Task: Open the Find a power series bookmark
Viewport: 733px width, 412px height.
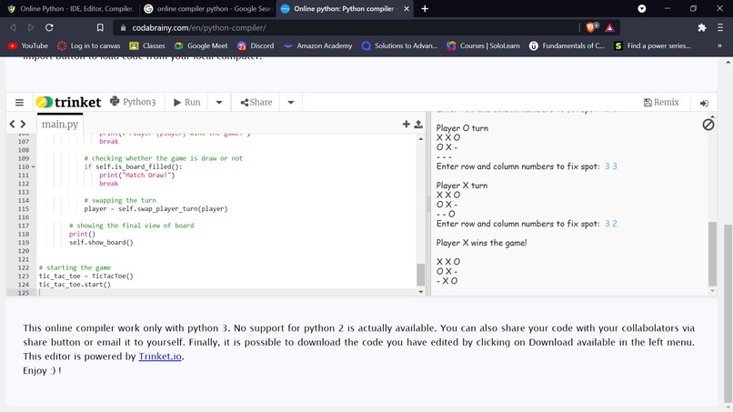Action: pyautogui.click(x=652, y=45)
